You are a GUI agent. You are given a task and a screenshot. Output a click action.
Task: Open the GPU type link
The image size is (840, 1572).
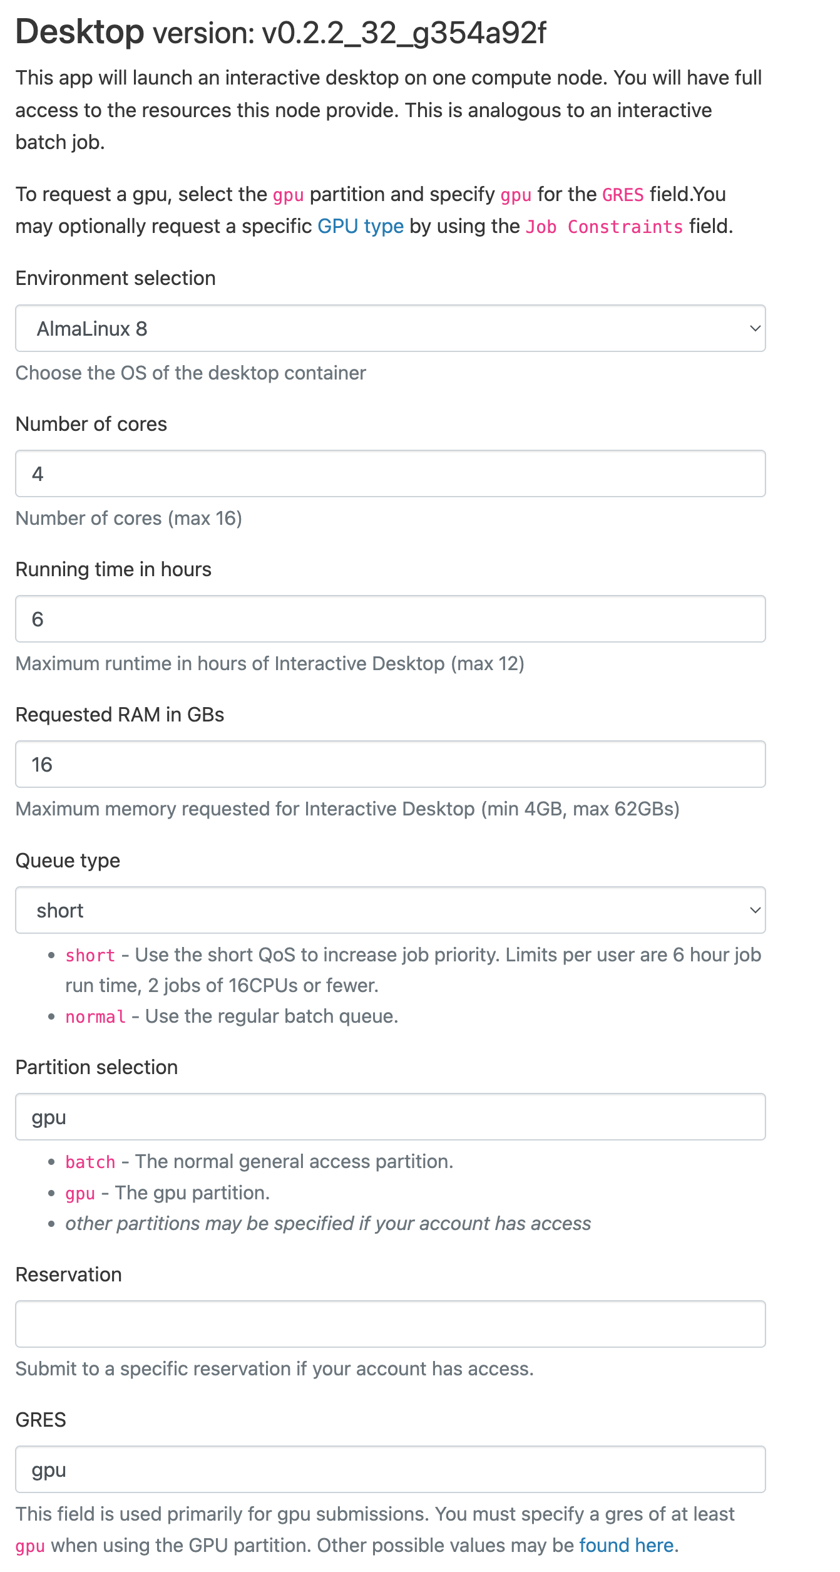(361, 226)
